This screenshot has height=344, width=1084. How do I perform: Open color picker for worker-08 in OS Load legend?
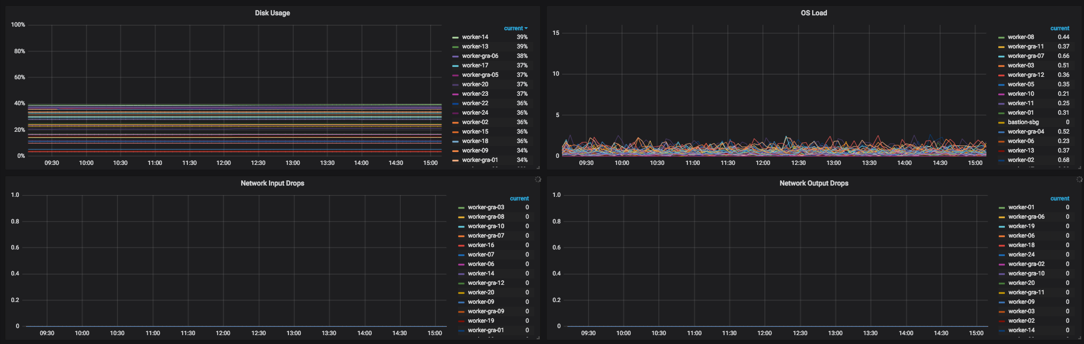1001,37
